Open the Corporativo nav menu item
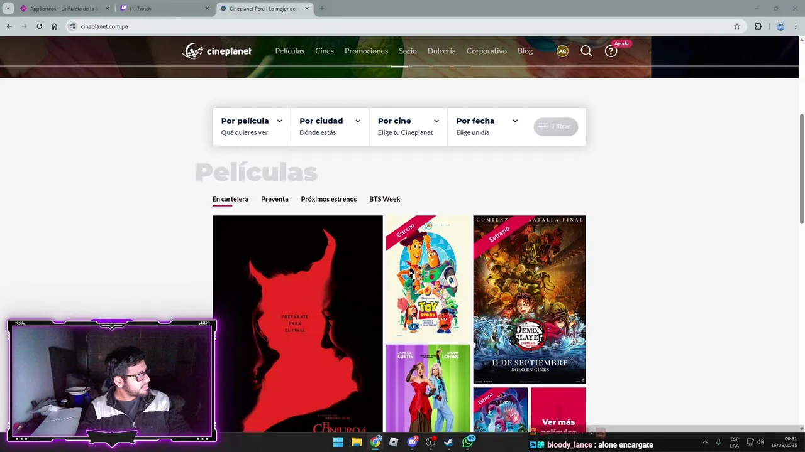This screenshot has width=805, height=452. coord(487,51)
